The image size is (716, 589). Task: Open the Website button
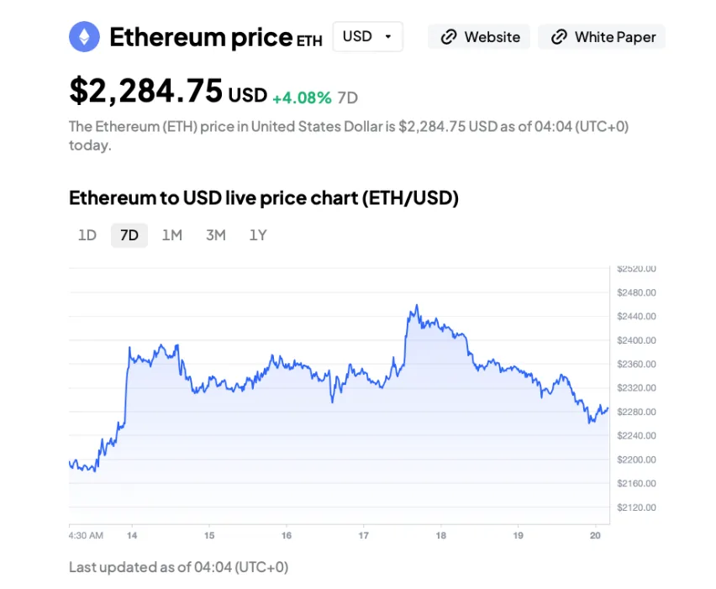pyautogui.click(x=479, y=37)
